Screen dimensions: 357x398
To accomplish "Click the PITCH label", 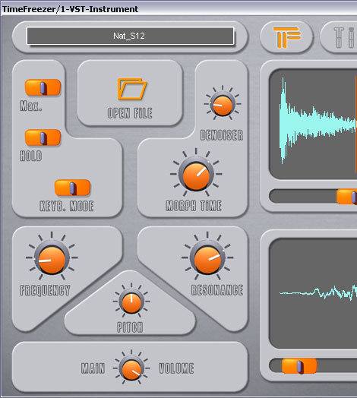I will coord(130,327).
